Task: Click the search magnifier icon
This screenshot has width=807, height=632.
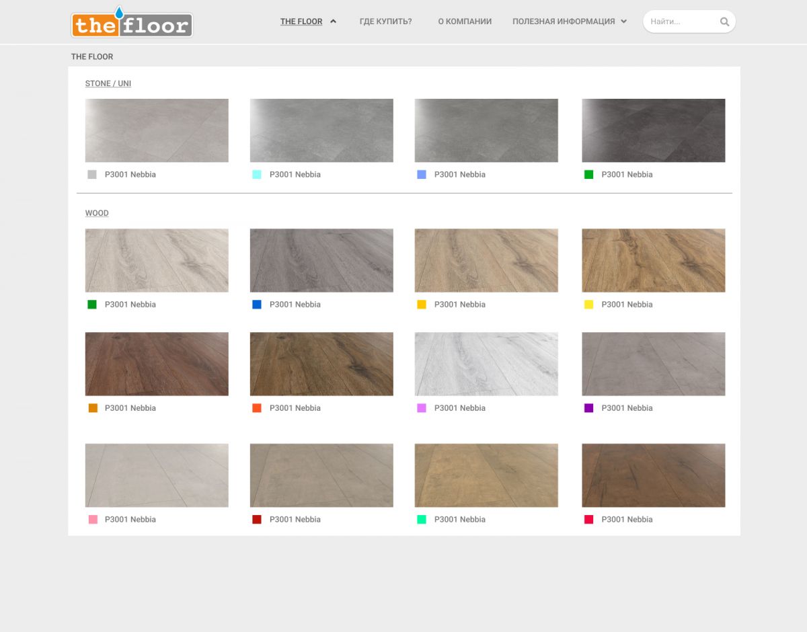Action: click(724, 22)
